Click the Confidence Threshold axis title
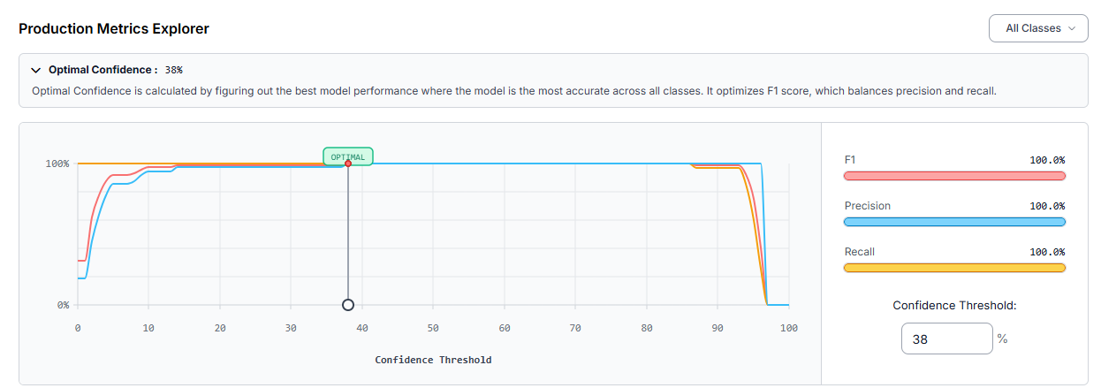Screen dimensions: 1101x388 click(x=433, y=360)
